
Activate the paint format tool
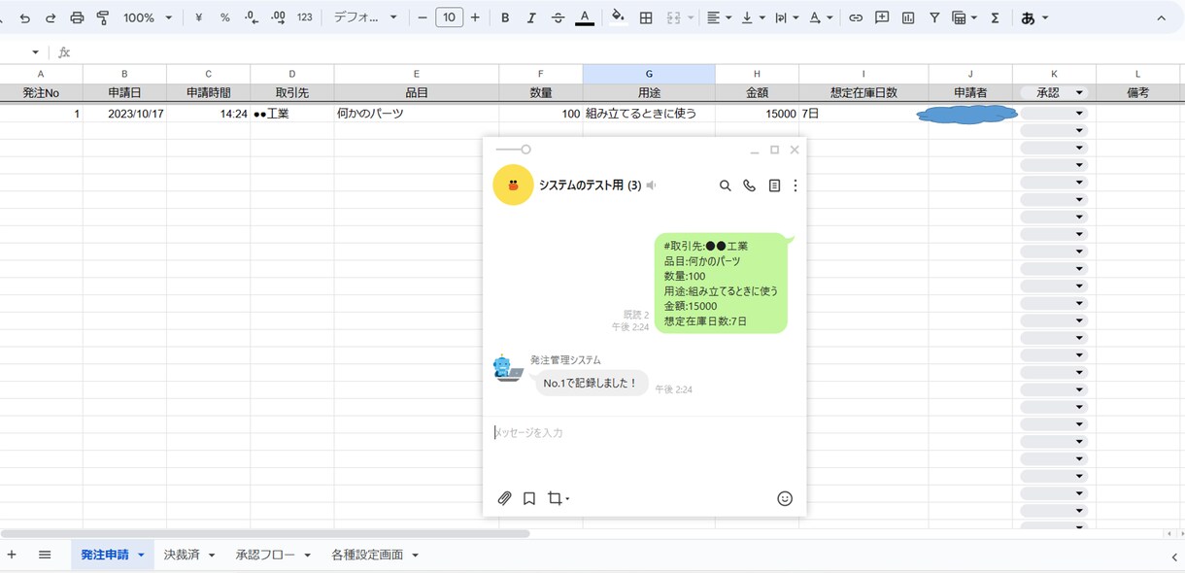click(103, 17)
